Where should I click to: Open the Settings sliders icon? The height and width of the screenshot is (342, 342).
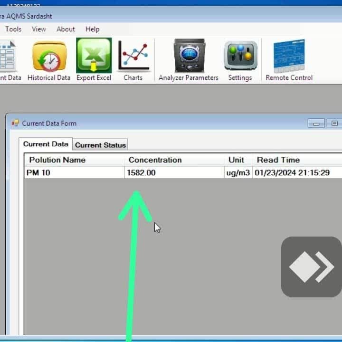240,57
